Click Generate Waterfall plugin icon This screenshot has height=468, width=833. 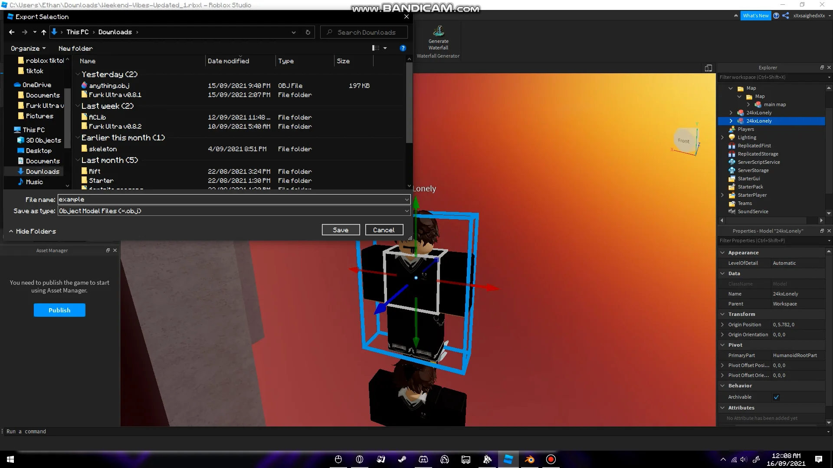click(438, 31)
